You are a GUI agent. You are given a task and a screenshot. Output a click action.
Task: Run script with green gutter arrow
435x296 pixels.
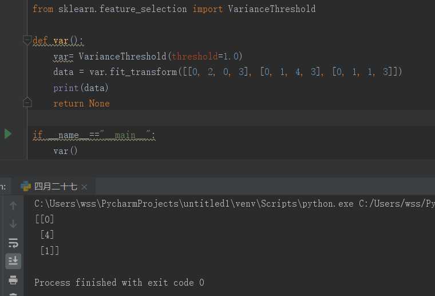(8, 134)
